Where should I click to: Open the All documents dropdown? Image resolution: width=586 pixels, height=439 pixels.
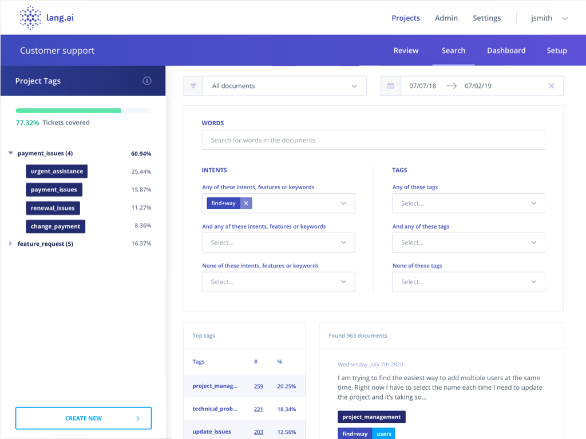click(284, 86)
